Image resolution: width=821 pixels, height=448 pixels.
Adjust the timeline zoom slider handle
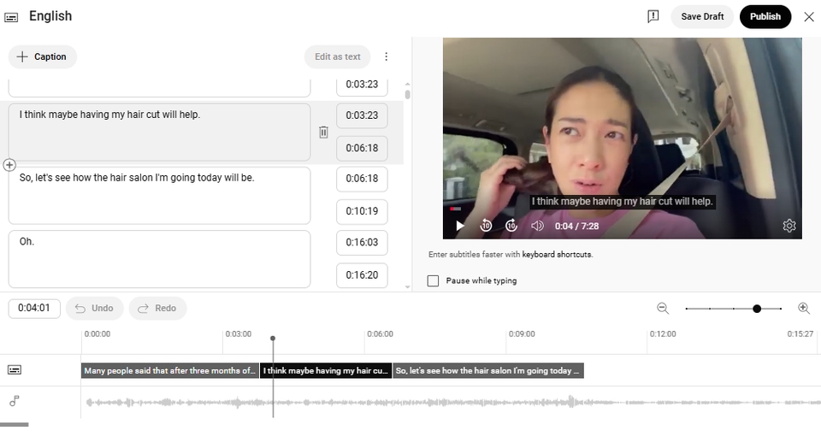point(757,309)
